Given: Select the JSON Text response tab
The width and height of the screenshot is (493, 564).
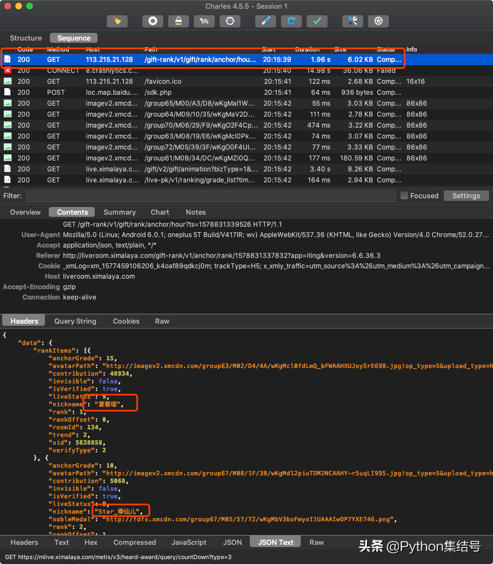Looking at the screenshot, I should (x=276, y=542).
